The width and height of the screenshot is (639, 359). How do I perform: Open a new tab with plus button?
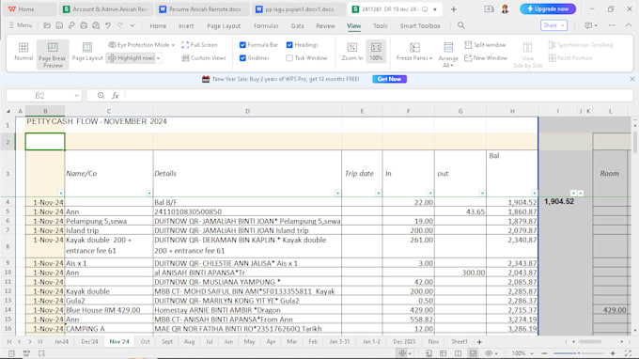click(454, 9)
